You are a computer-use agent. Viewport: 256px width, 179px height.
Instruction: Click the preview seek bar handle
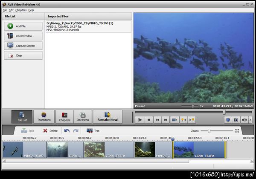coord(224,112)
